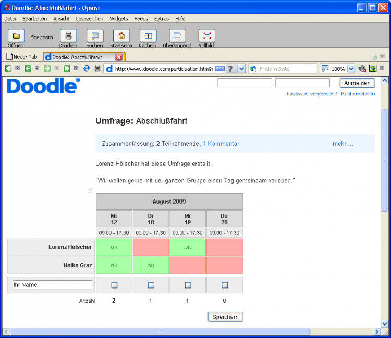The width and height of the screenshot is (391, 338).
Task: Click the blue reload page icon
Action: pos(87,69)
